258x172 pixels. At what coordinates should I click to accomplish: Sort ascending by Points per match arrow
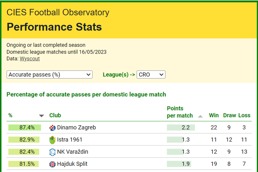click(200, 116)
